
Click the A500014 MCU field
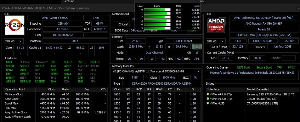coord(100,29)
